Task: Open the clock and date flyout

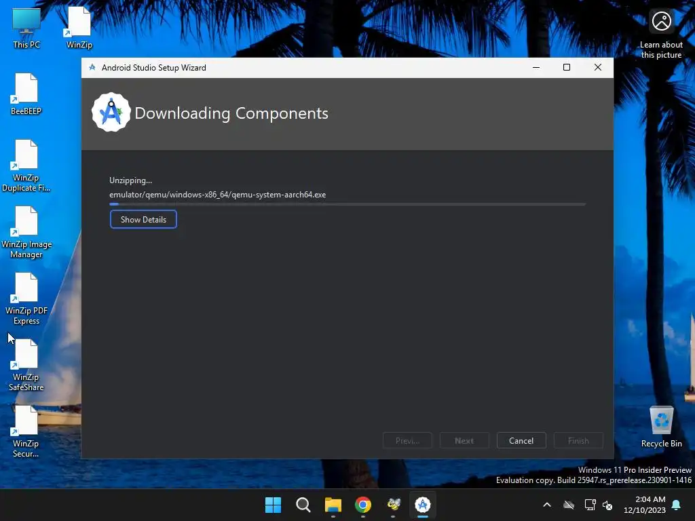Action: (x=645, y=505)
